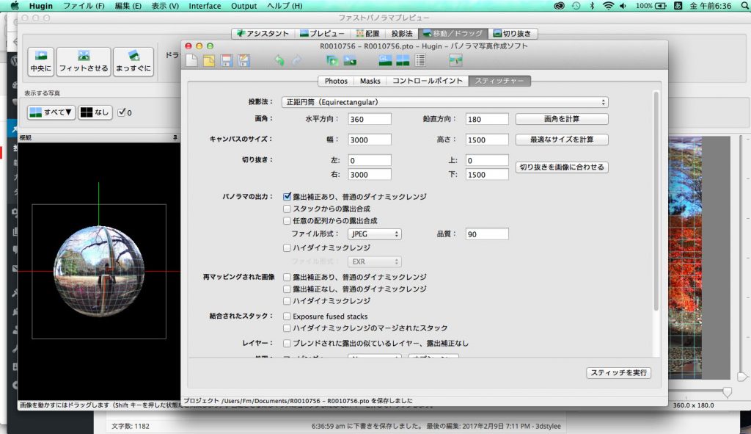The width and height of the screenshot is (751, 434).
Task: Click the sphere overview thumbnail in preview window
Action: point(99,272)
